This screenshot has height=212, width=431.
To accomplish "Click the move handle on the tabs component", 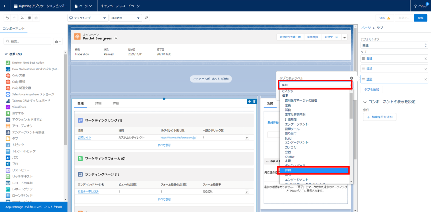I will coord(249,102).
